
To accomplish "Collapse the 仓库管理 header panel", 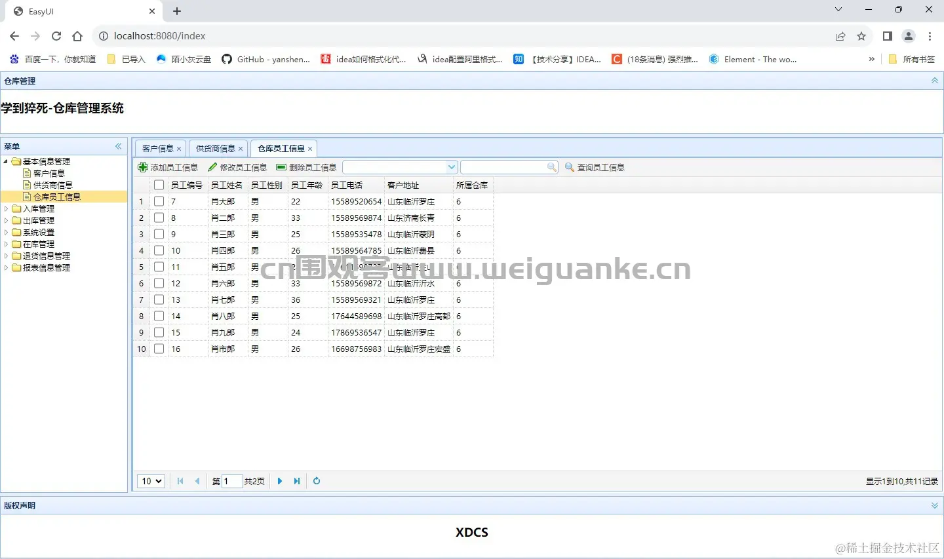I will tap(935, 81).
